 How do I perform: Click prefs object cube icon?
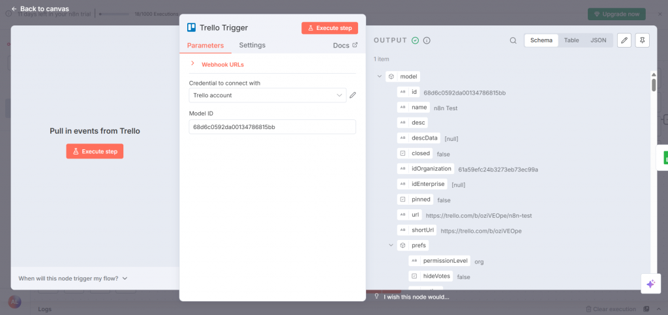click(402, 246)
